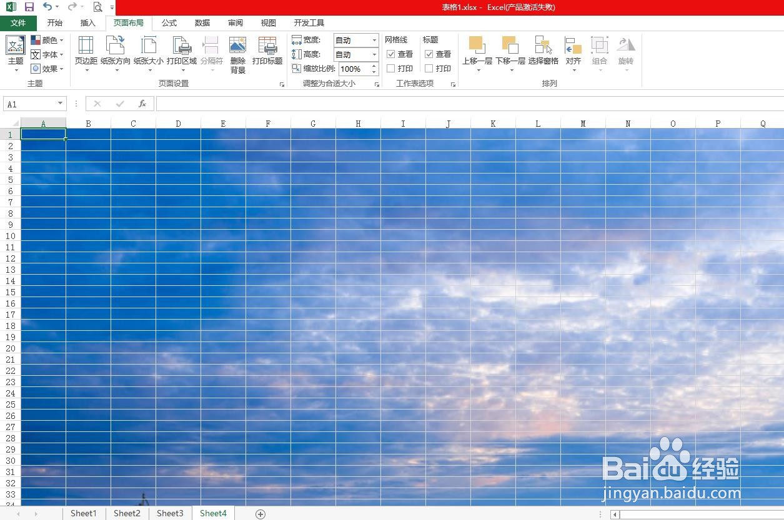Open paper Size (纸张大小) menu

pos(149,53)
